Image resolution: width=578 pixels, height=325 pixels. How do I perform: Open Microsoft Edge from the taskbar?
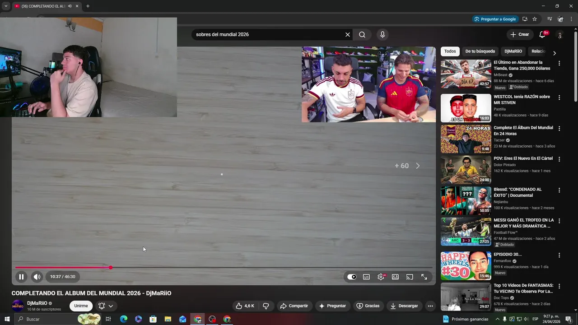click(124, 319)
